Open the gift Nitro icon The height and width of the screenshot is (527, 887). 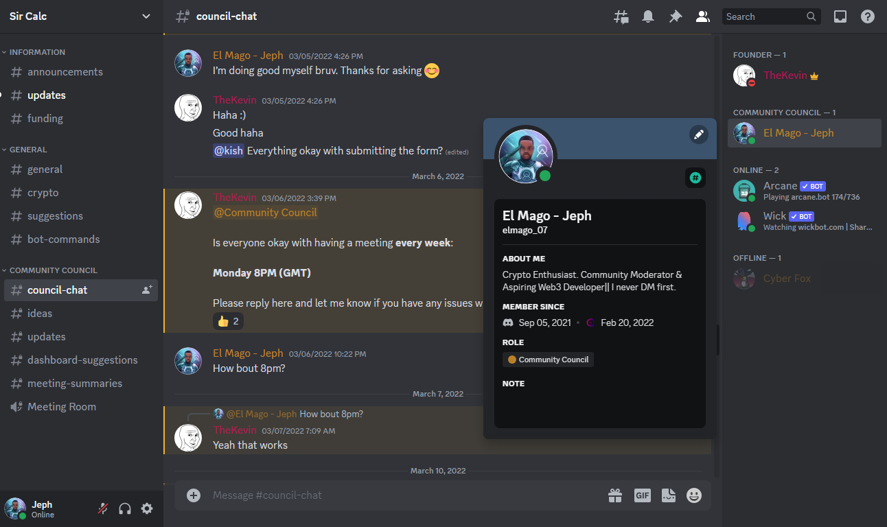[614, 495]
